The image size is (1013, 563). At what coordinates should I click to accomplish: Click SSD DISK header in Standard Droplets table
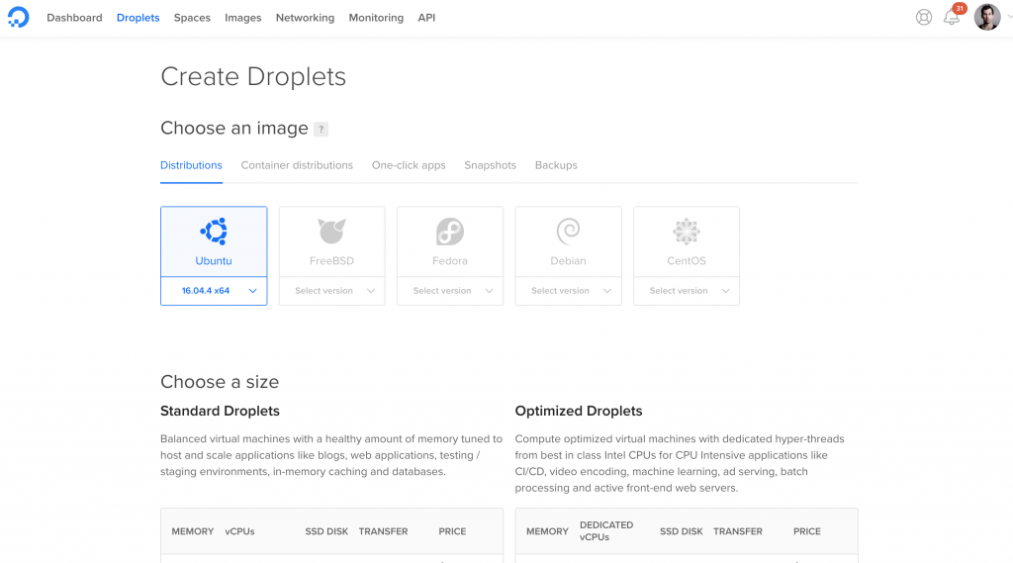pyautogui.click(x=326, y=531)
